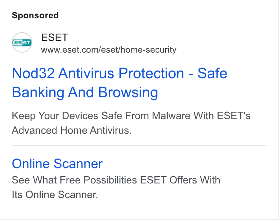This screenshot has width=279, height=220.
Task: Click the www.eset.com/eset/home-security URL
Action: click(x=109, y=50)
